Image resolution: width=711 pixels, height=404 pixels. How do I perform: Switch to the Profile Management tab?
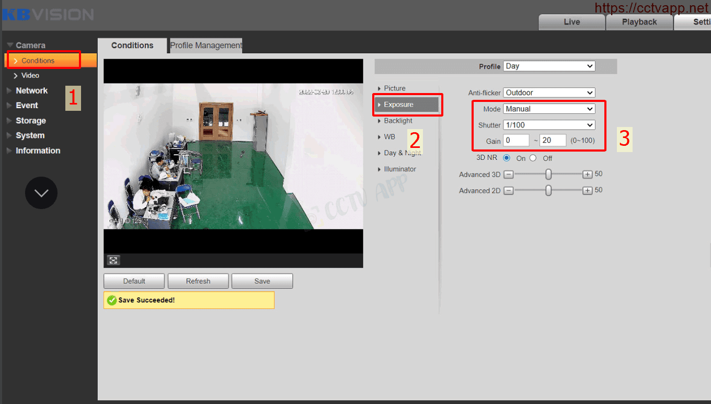(x=205, y=45)
